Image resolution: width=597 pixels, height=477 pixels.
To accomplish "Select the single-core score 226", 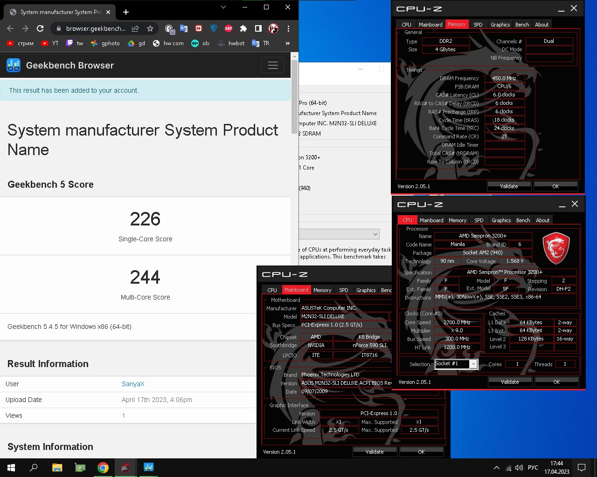I will point(145,219).
